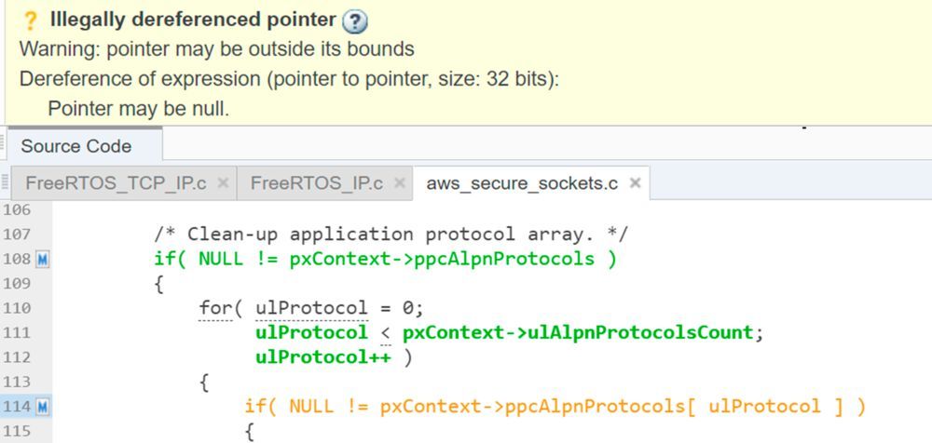
Task: Close the aws_secure_sockets.c tab
Action: tap(635, 183)
